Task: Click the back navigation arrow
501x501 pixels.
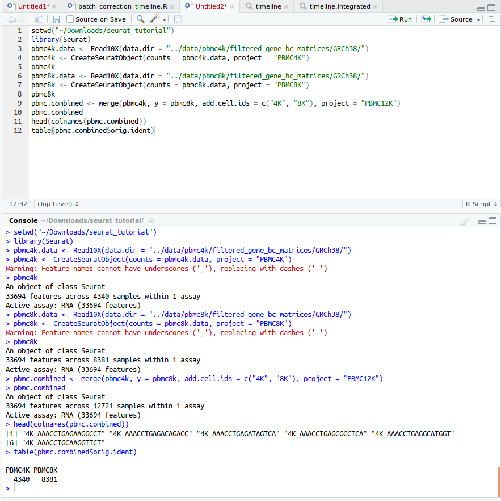Action: click(12, 19)
